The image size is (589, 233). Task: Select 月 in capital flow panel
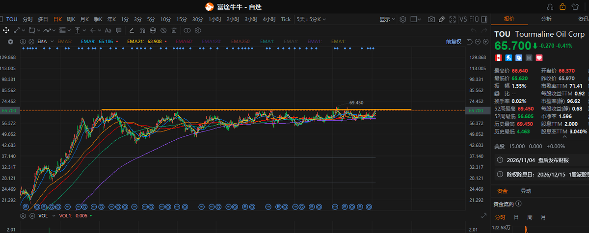click(x=543, y=217)
